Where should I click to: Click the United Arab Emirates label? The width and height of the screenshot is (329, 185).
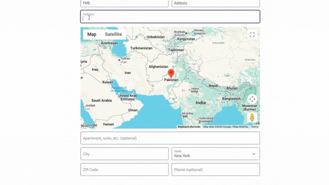coord(128,97)
